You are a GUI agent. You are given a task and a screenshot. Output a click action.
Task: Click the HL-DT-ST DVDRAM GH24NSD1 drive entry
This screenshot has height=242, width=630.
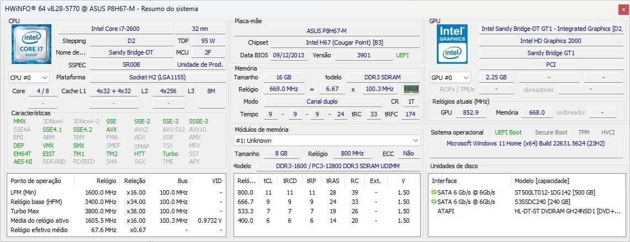pyautogui.click(x=568, y=211)
